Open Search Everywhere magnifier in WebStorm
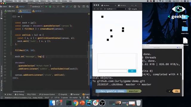 tap(87, 7)
